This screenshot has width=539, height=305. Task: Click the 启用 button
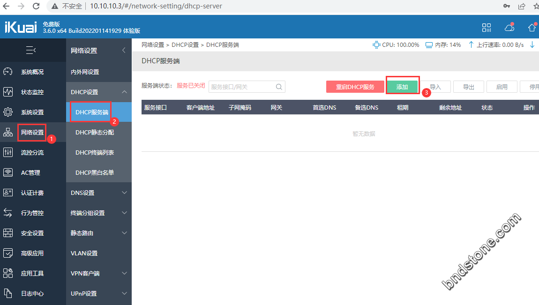click(502, 87)
